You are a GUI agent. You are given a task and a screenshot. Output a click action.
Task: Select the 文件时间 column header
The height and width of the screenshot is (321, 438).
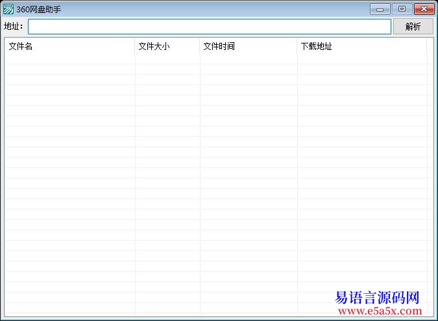(x=249, y=47)
